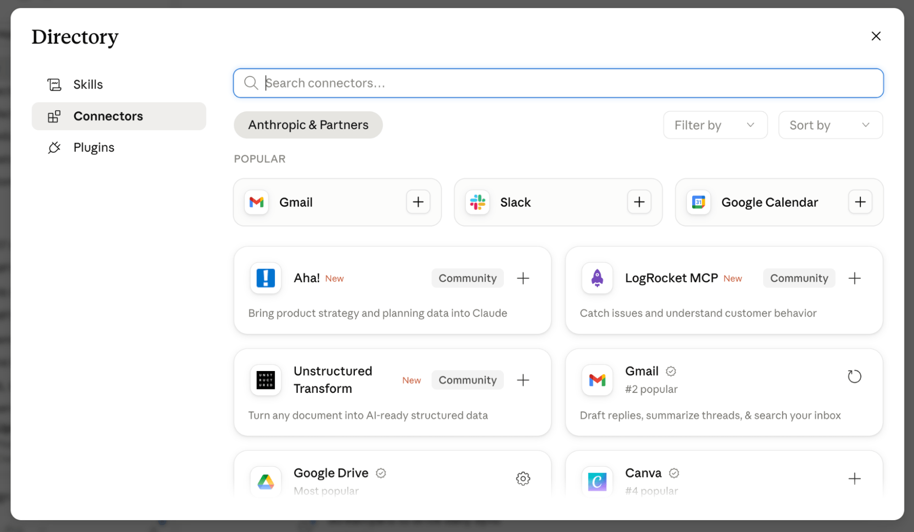This screenshot has height=532, width=914.
Task: Click the verified badge next to Canva
Action: click(x=674, y=473)
